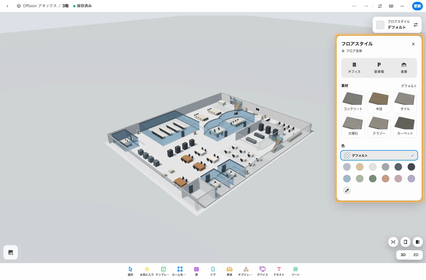This screenshot has height=280, width=426.
Task: Show keyboard shortcuts
Action: click(391, 6)
